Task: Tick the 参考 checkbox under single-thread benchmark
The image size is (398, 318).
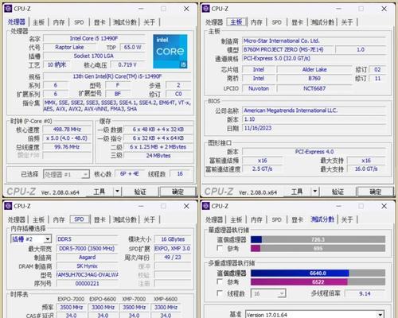Action: point(220,248)
